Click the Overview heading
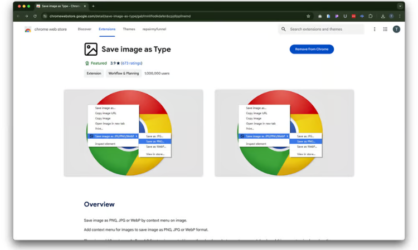This screenshot has width=418, height=250. coord(99,204)
